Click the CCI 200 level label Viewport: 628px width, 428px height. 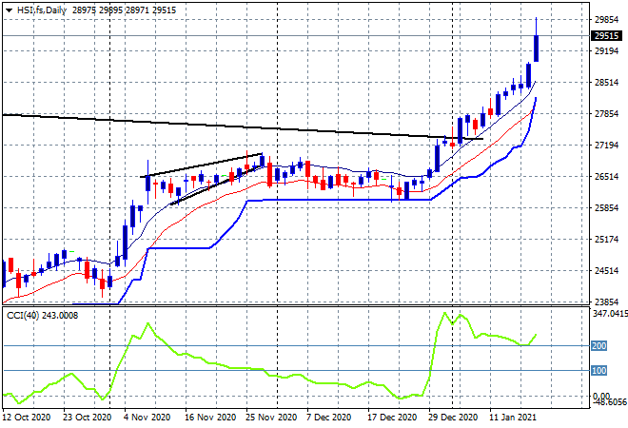(x=599, y=345)
